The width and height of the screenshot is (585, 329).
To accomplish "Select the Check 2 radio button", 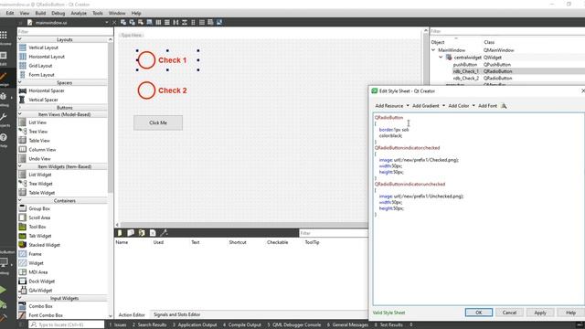I will (163, 90).
